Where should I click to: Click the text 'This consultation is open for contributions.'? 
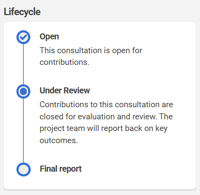[x=91, y=56]
